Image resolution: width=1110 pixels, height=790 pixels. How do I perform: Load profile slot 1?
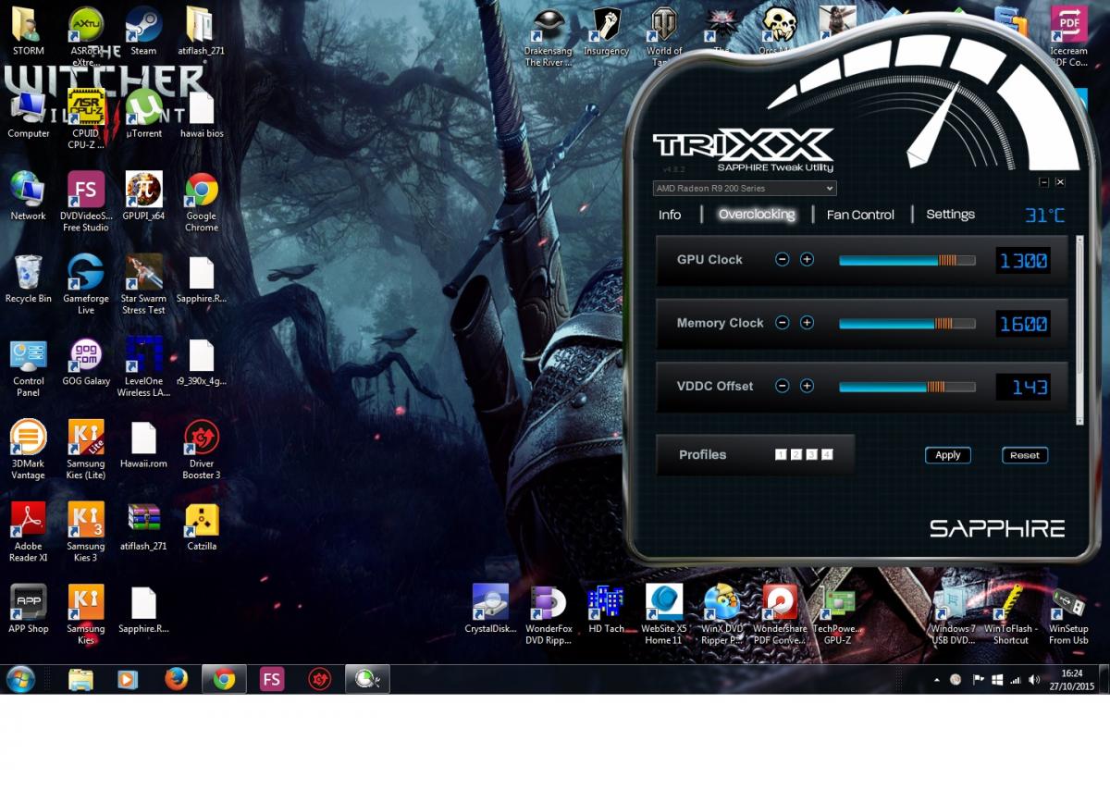pyautogui.click(x=781, y=454)
